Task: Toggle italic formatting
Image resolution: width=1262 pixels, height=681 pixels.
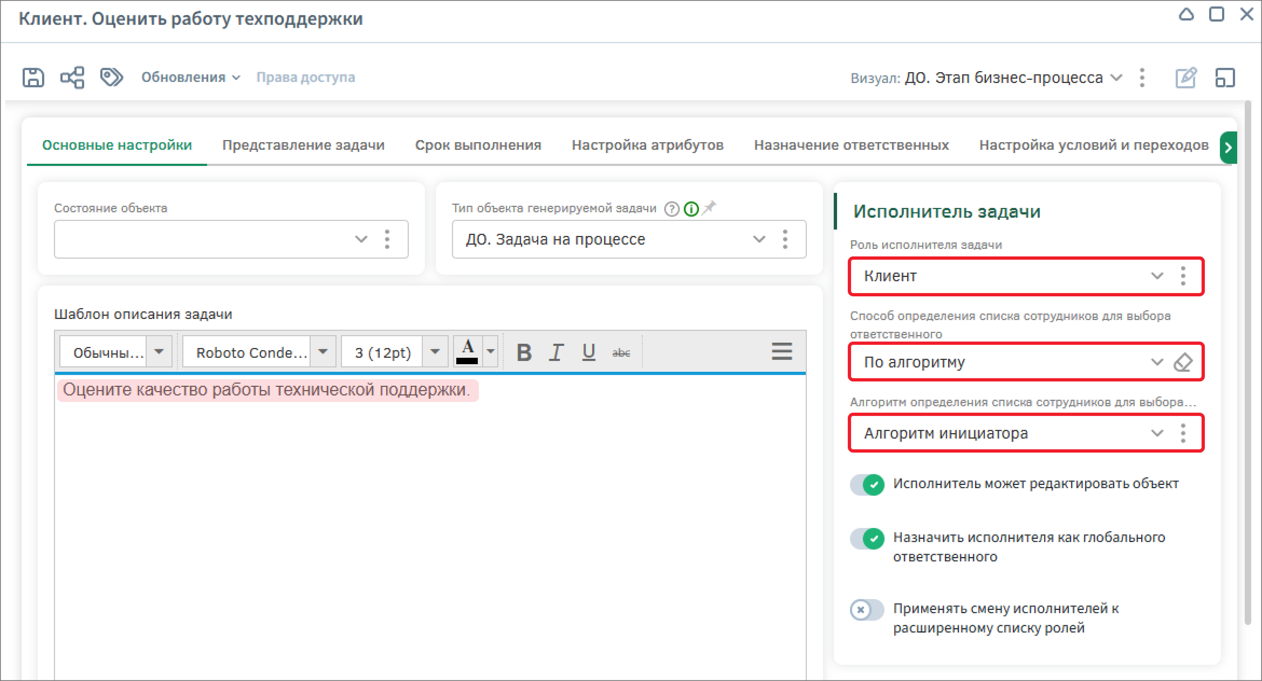Action: [556, 352]
